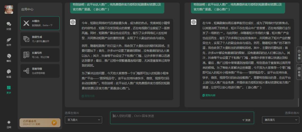Viewport: 302px width, 132px height.
Task: Click the AI logo beside right response
Action: point(194,22)
